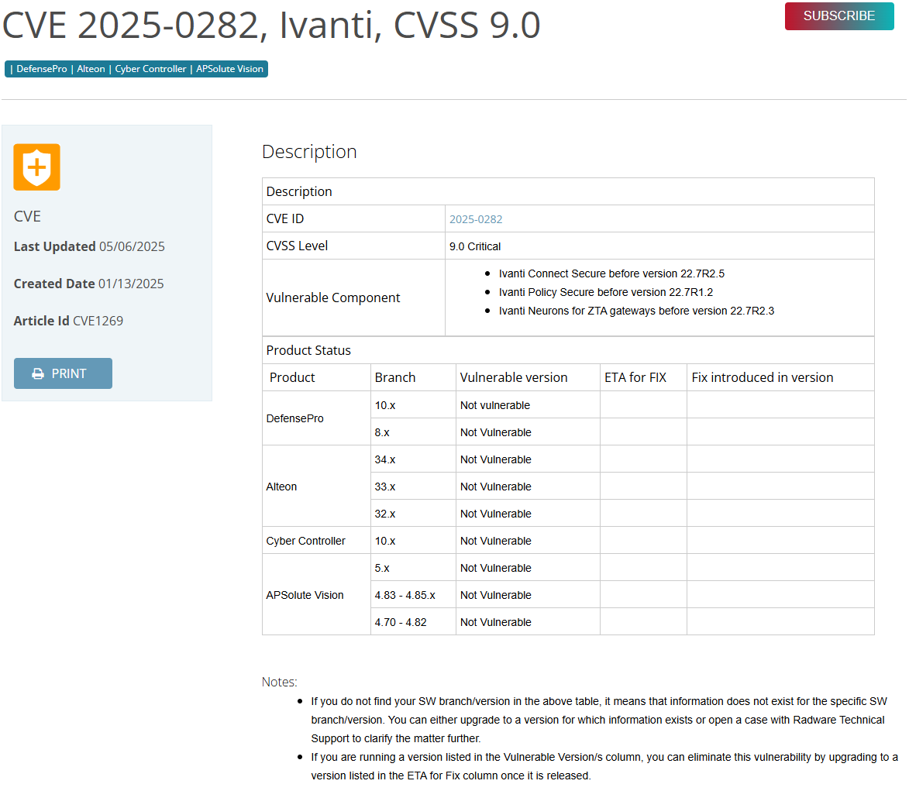Viewport: 909px width, 791px height.
Task: Click 'Not vulnerable' in DefensePro 10.x row
Action: click(x=495, y=405)
